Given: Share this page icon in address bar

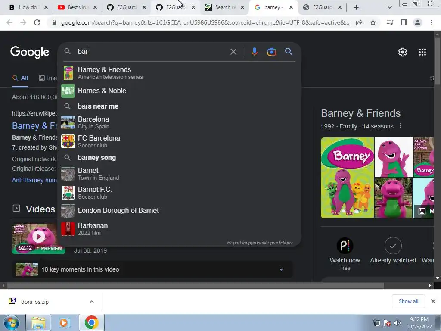Looking at the screenshot, I should point(359,22).
